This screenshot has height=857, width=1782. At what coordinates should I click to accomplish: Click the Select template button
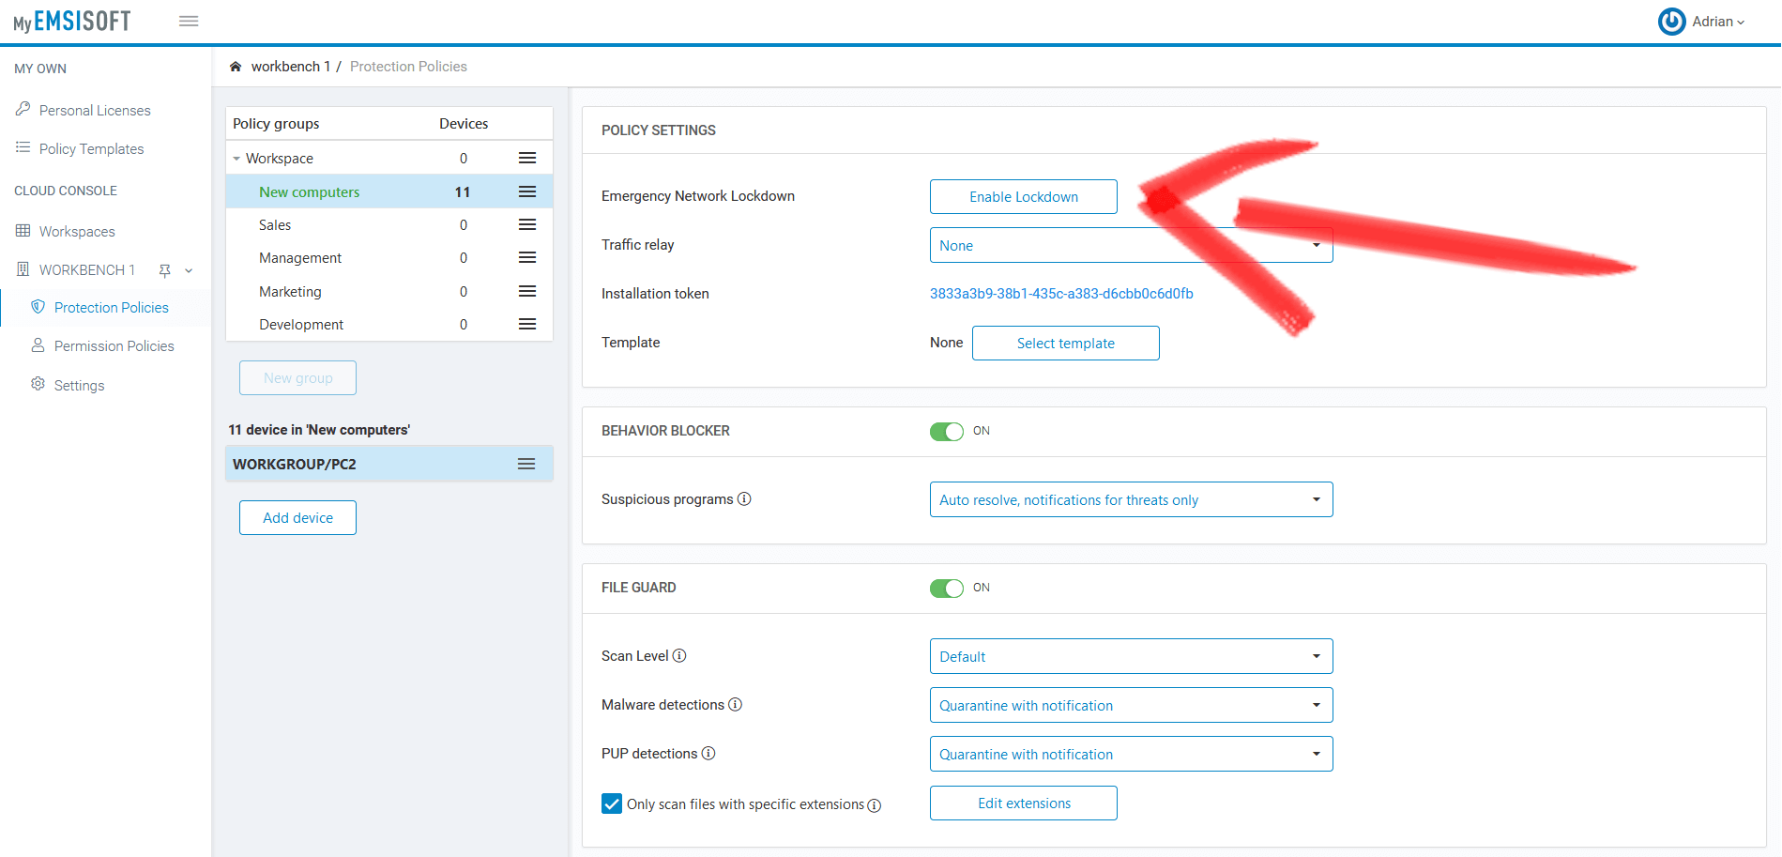click(x=1066, y=344)
